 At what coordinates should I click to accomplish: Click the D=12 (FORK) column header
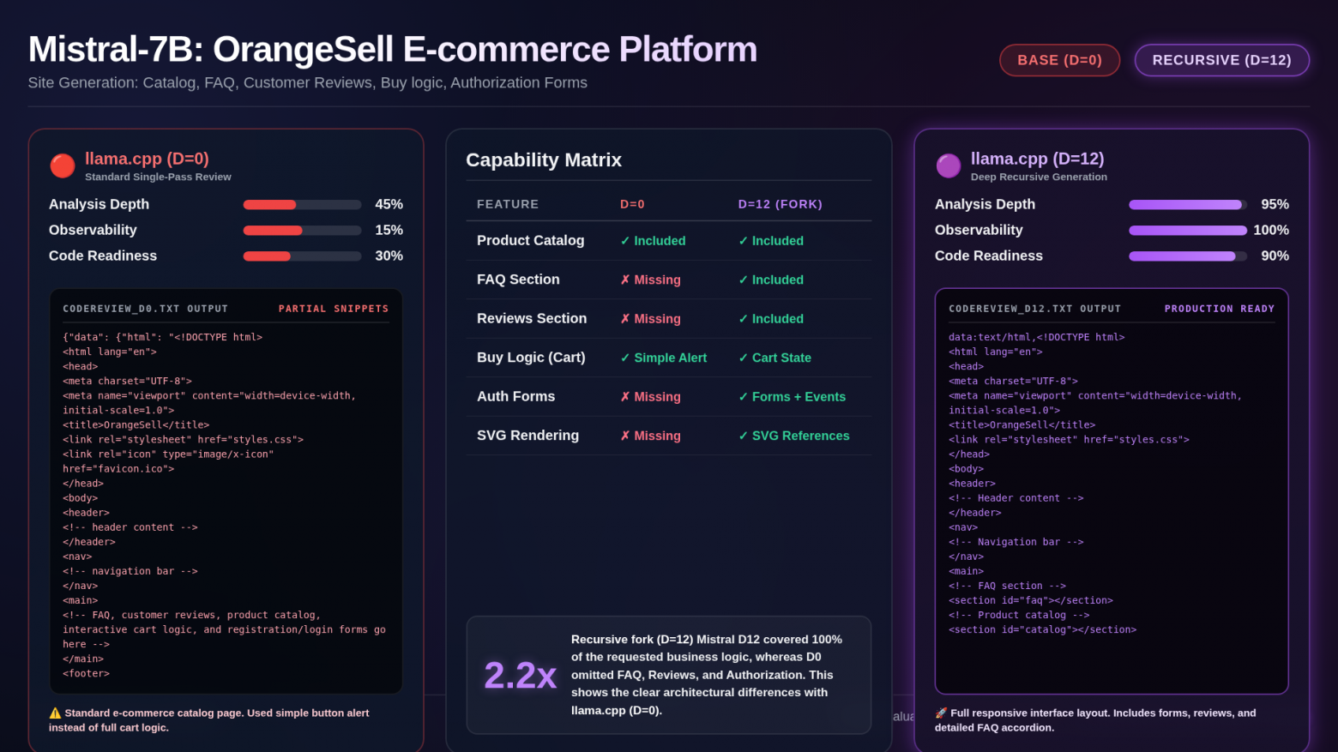[x=780, y=204]
